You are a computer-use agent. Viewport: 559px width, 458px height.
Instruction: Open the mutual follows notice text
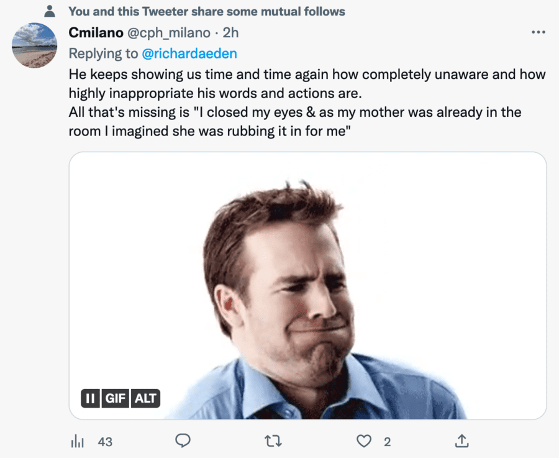click(206, 11)
